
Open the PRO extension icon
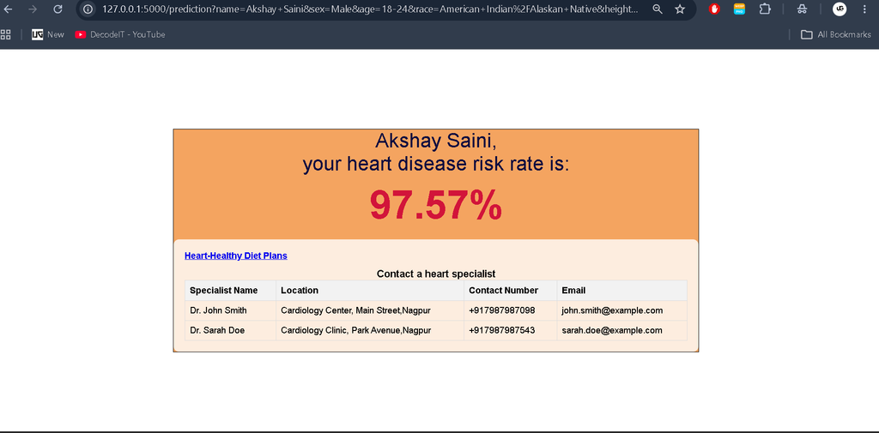739,9
